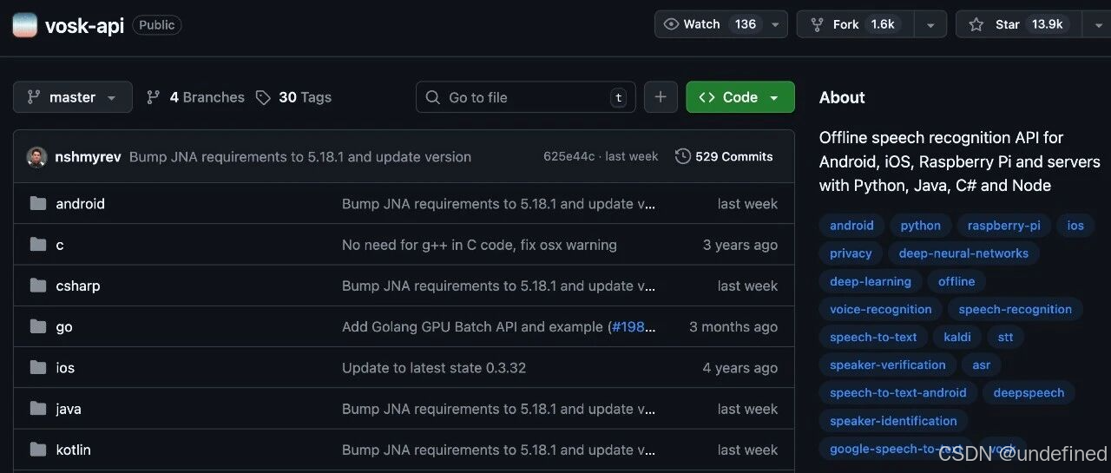Select the speaker-identification topic tag
Screen dimensions: 1111x473
[x=893, y=421]
